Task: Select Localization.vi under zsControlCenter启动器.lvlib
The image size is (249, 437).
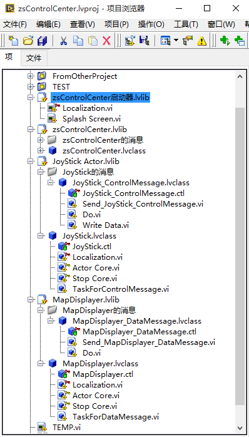Action: (88, 108)
